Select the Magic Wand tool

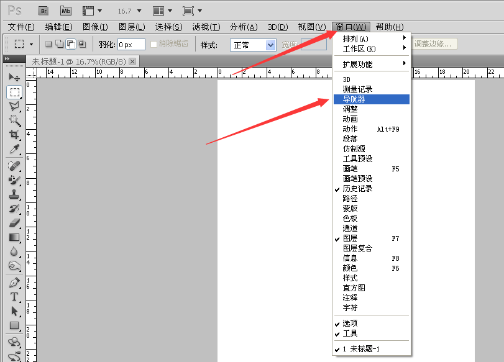tap(14, 120)
